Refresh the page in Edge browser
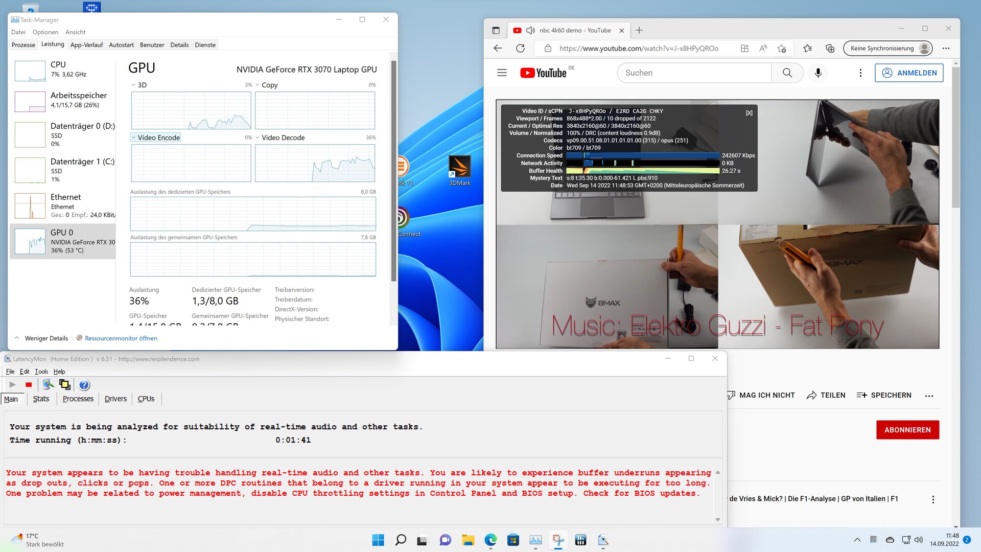The width and height of the screenshot is (981, 552). point(520,48)
